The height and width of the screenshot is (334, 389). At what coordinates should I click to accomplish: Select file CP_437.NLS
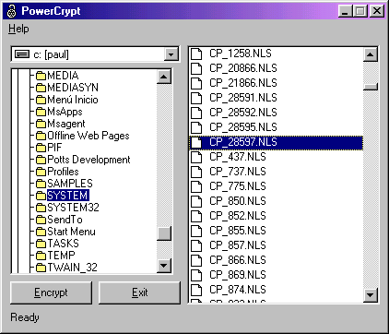pos(238,157)
